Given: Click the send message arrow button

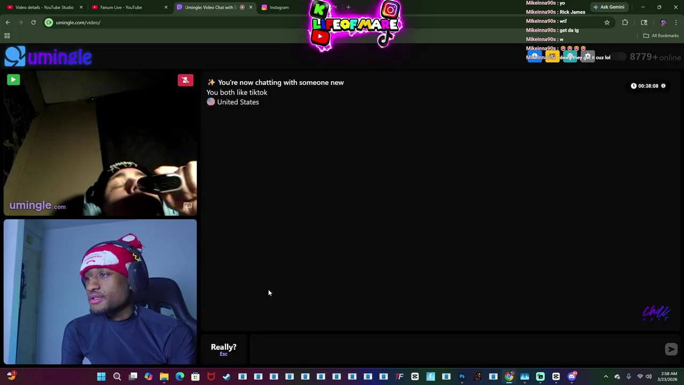Looking at the screenshot, I should point(671,349).
